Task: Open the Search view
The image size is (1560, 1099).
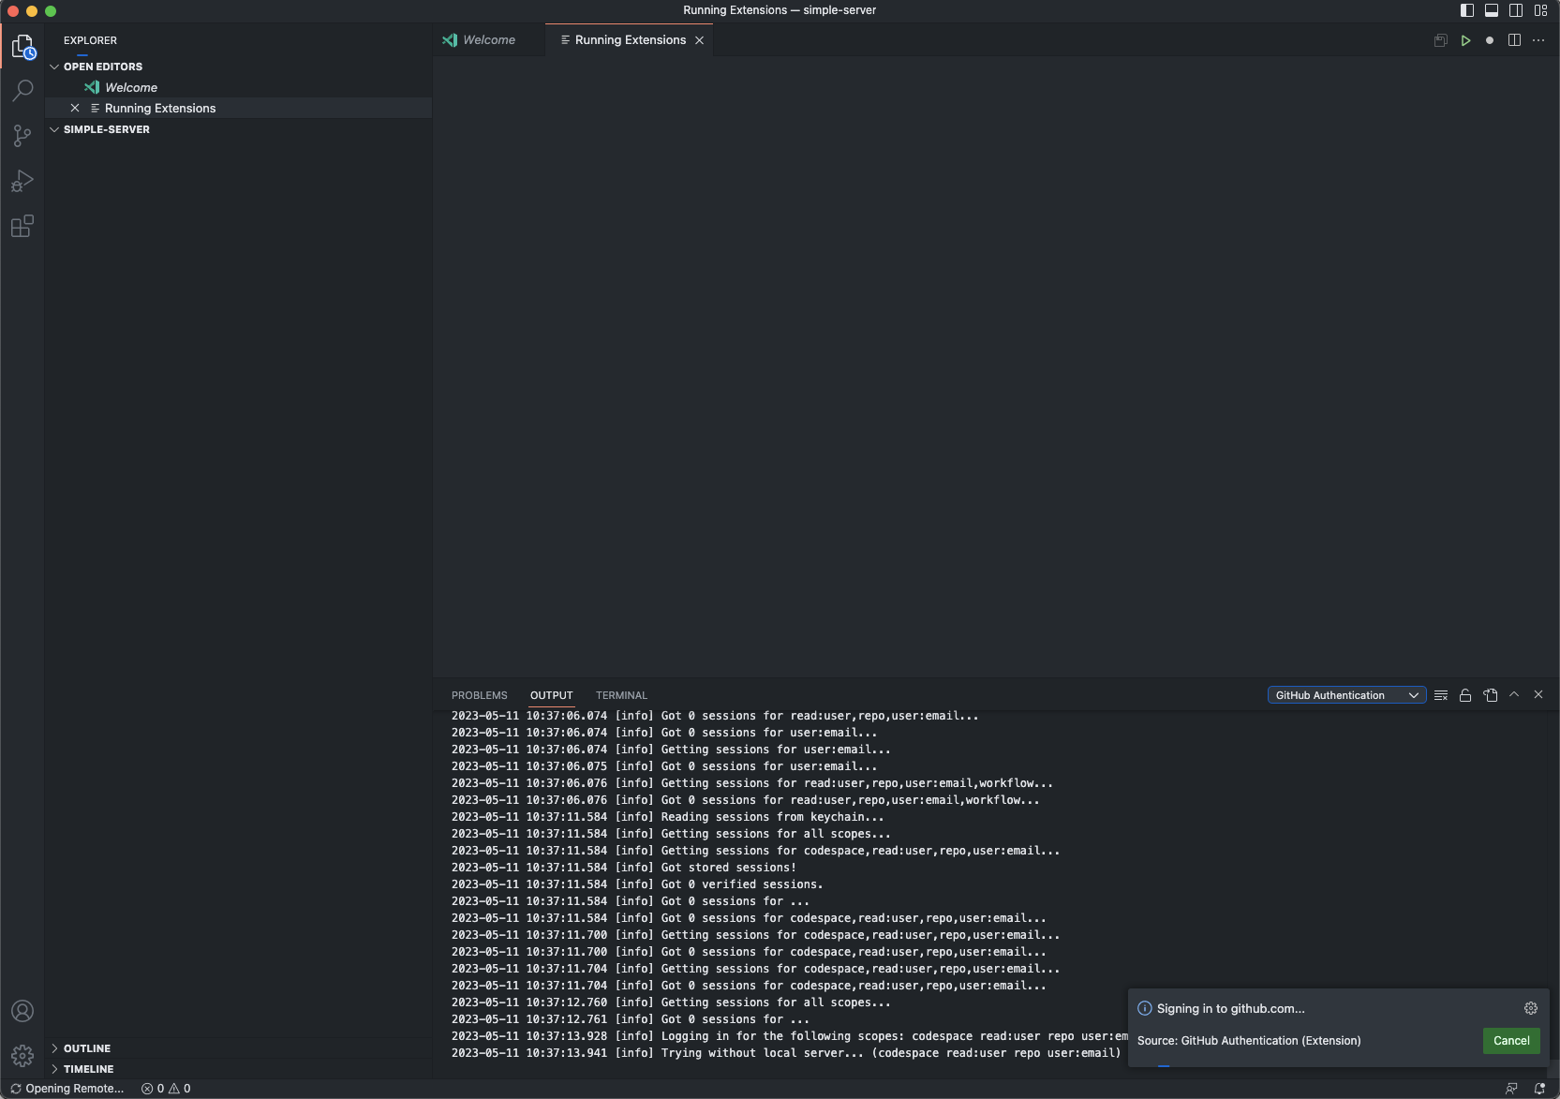Action: [x=22, y=90]
